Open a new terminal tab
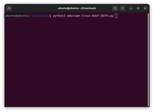 point(9,8)
